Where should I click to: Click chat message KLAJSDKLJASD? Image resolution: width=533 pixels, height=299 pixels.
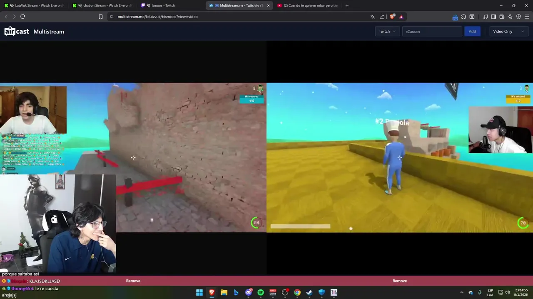45,281
